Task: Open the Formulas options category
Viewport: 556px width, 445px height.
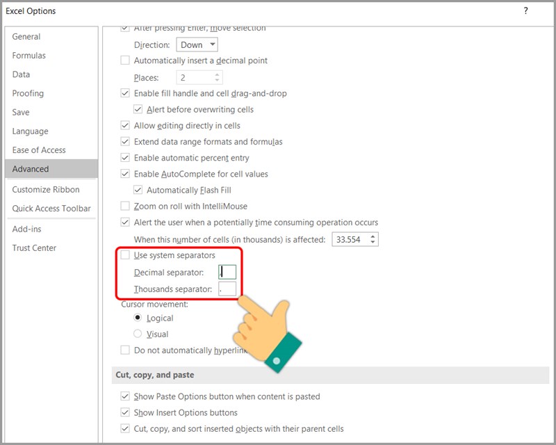Action: click(28, 56)
